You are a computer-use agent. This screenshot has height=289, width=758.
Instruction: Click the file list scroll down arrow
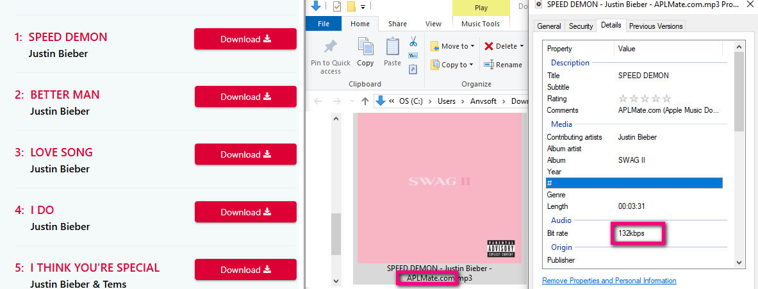pyautogui.click(x=336, y=280)
